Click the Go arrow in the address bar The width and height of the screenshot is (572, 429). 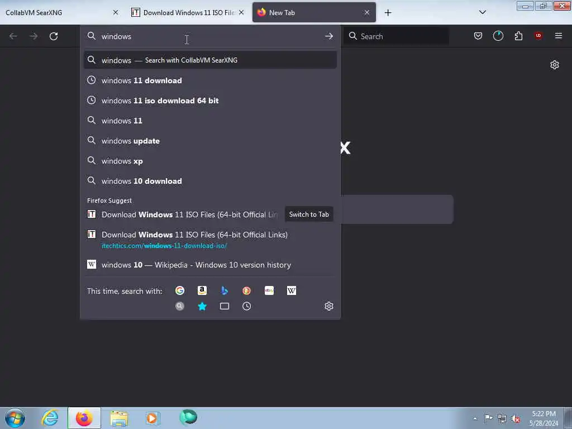[x=328, y=36]
